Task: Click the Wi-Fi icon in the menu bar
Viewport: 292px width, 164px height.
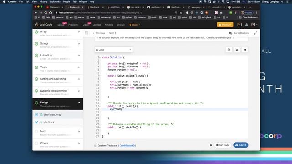Action: (223, 2)
